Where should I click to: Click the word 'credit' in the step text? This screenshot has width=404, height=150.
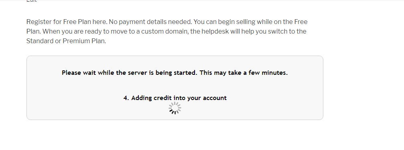point(162,98)
